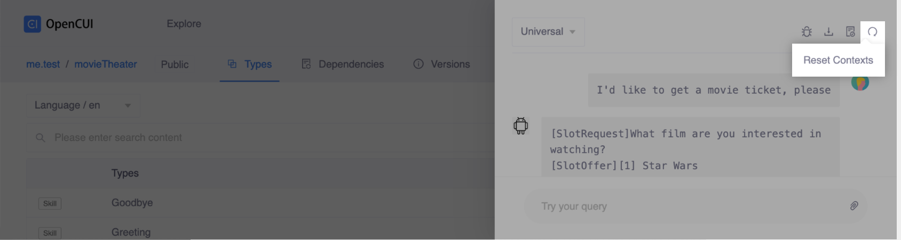
Task: Follow the me.test breadcrumb link
Action: coord(43,64)
